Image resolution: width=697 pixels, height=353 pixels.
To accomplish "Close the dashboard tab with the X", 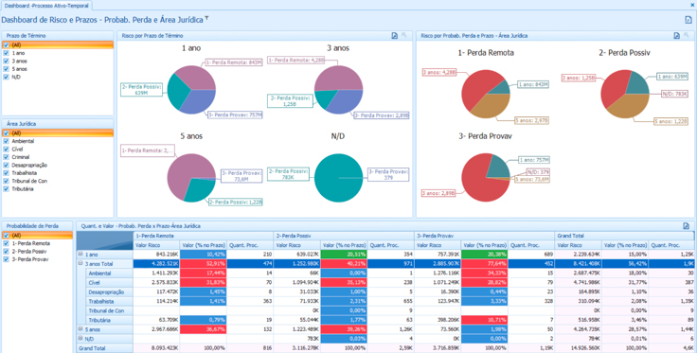I will click(x=692, y=6).
